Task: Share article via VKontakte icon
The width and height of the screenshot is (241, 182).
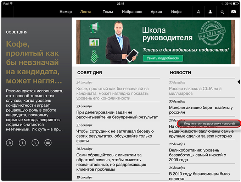Action: tap(10, 143)
